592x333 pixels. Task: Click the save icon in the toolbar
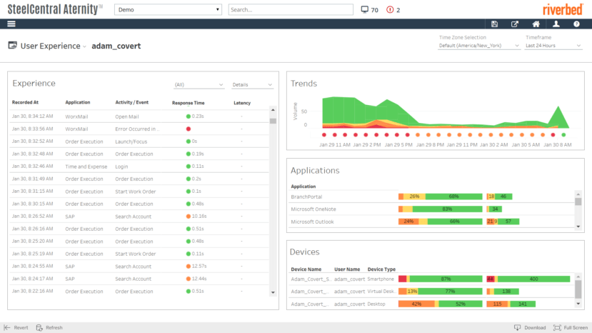pos(494,24)
